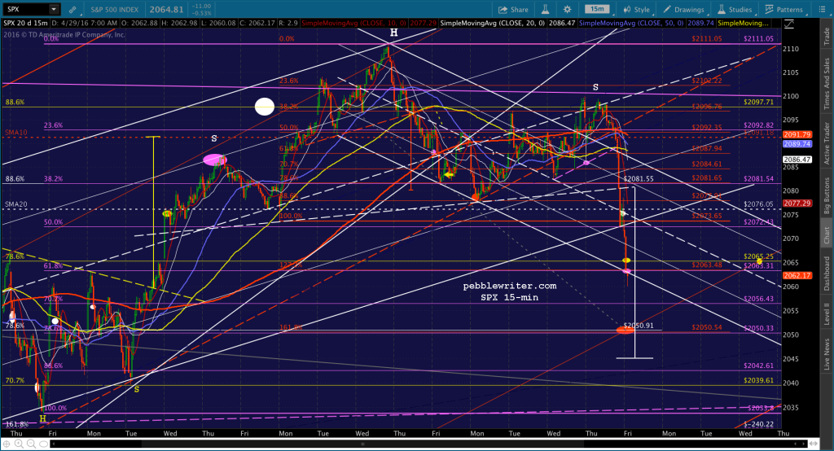Click the 2062.17 current price bubble
834x451 pixels.
pyautogui.click(x=797, y=276)
